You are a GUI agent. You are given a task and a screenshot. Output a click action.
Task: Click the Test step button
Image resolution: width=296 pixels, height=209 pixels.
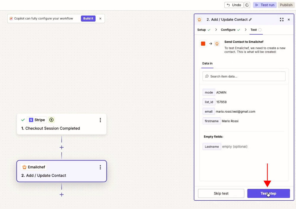click(268, 194)
